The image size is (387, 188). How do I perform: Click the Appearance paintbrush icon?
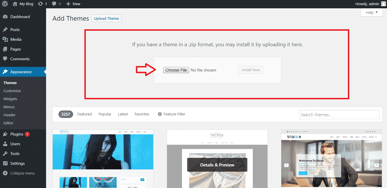(x=5, y=72)
